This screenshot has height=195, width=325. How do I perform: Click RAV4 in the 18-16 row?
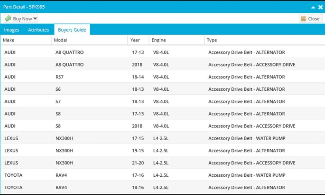point(61,187)
